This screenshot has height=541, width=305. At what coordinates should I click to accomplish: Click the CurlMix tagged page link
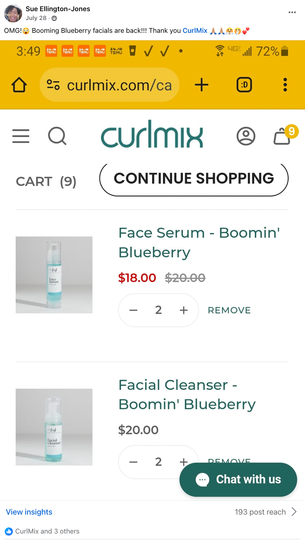click(195, 31)
